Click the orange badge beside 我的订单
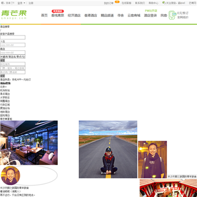 [x=117, y=2]
